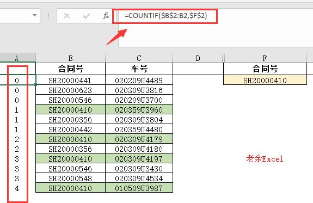Viewport: 313px width, 203px height.
Task: Select cell SH20000410 beside 010509U3987
Action: 70,188
